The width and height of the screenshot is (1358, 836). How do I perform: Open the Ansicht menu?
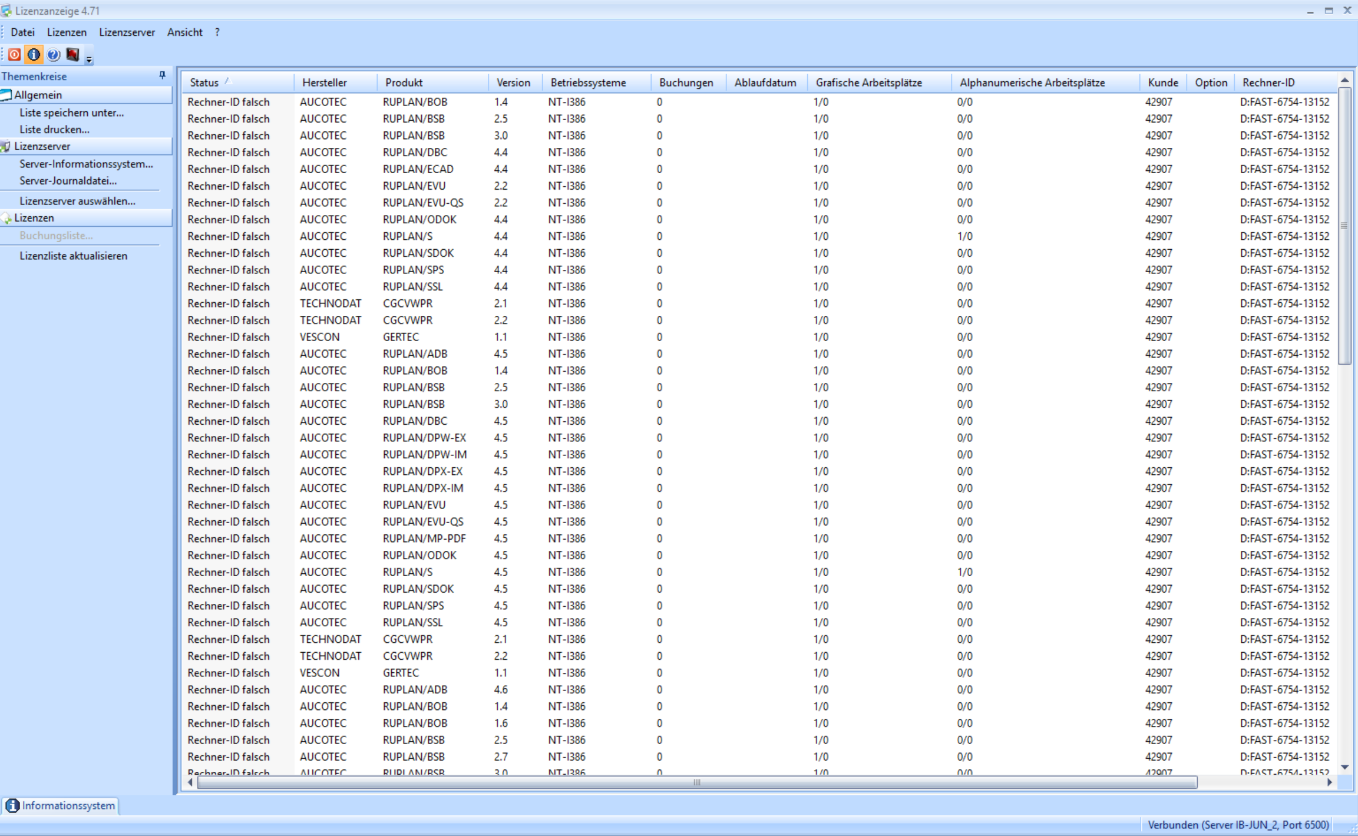(184, 32)
